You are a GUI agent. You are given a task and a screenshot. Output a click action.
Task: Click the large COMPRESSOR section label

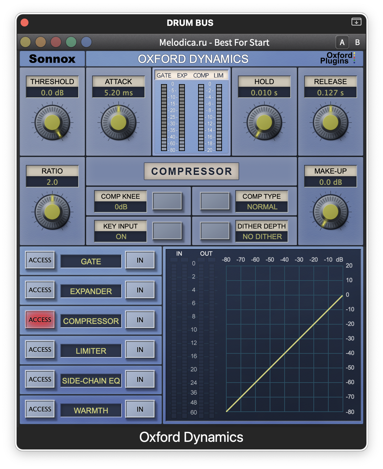pos(191,171)
